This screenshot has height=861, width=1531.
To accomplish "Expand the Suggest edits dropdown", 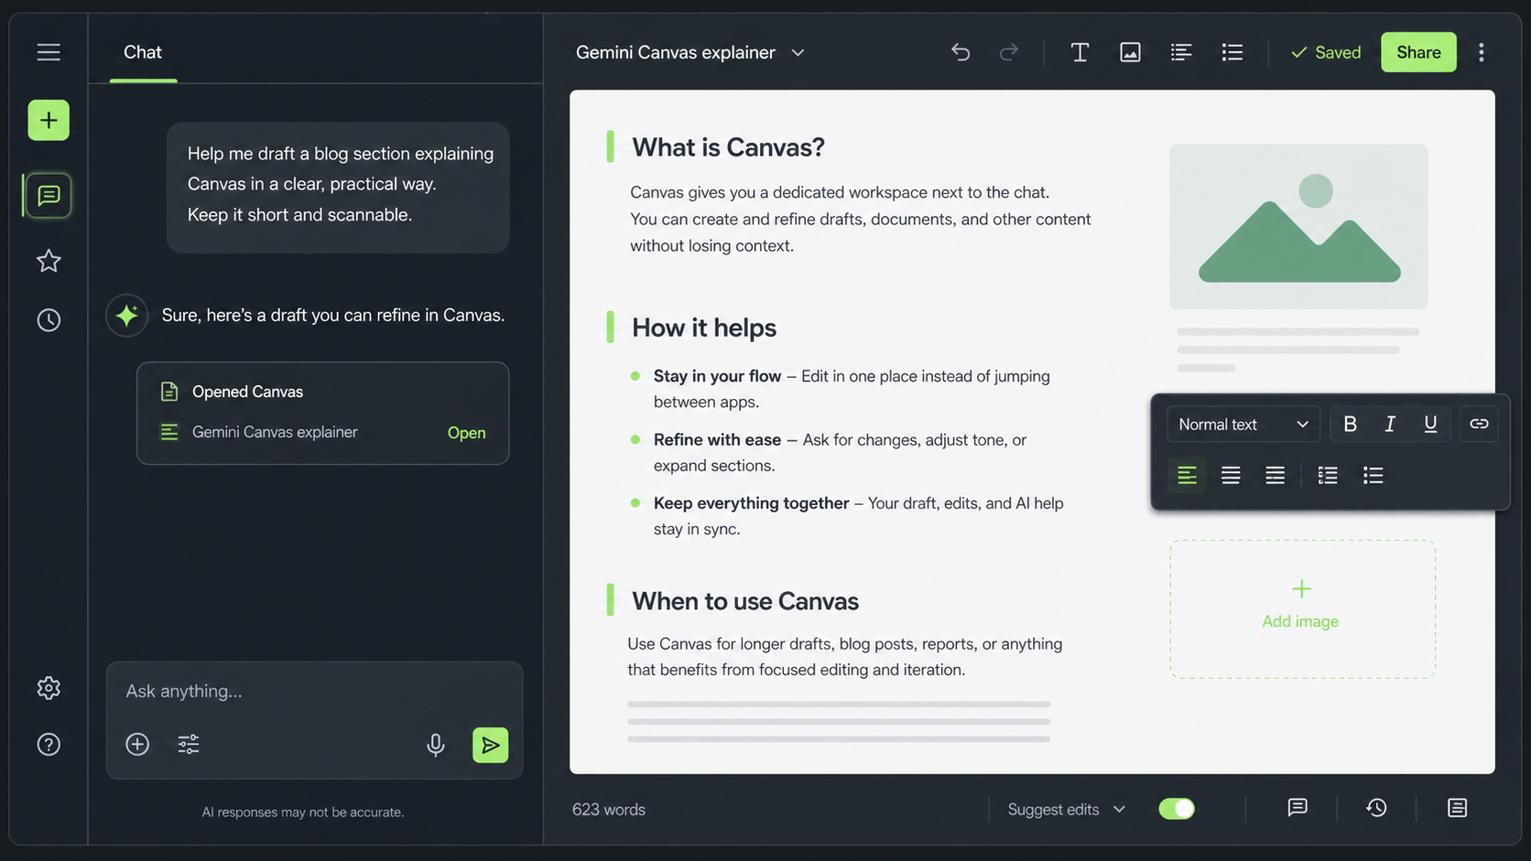I will pyautogui.click(x=1067, y=810).
